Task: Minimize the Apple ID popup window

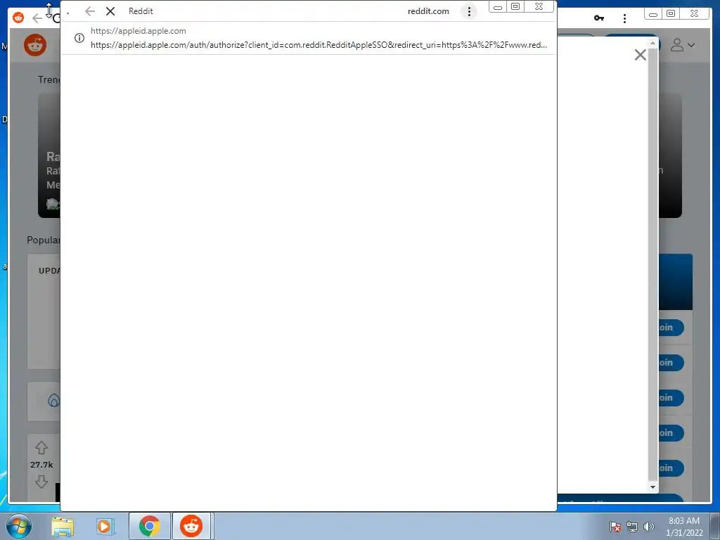Action: tap(498, 7)
